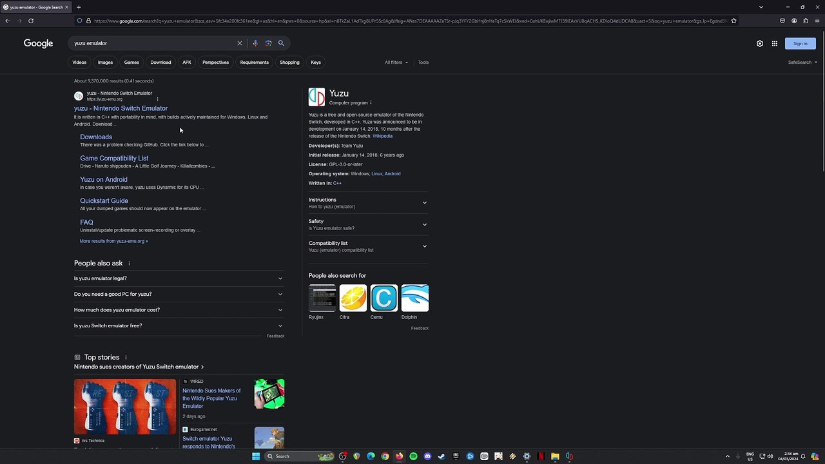
Task: Select the APK filter chip
Action: pos(187,63)
